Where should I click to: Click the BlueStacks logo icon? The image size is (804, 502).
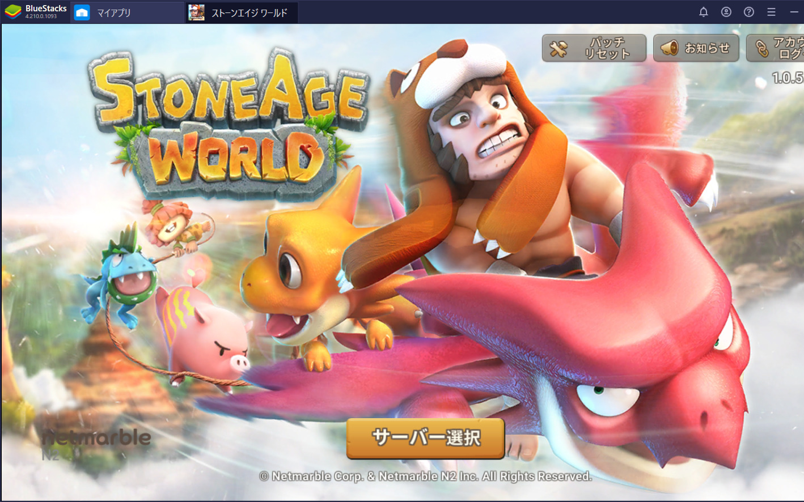coord(12,12)
